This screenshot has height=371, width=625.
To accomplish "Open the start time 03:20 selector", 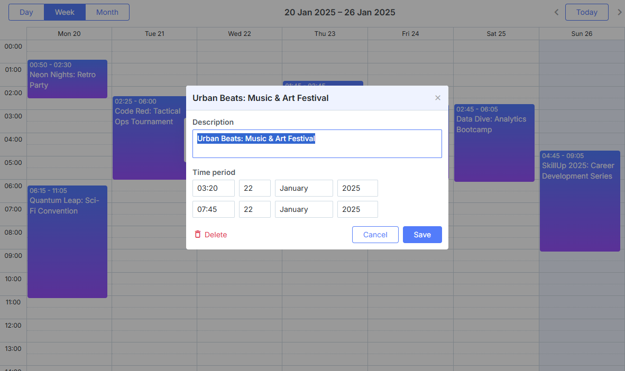I will (x=214, y=188).
